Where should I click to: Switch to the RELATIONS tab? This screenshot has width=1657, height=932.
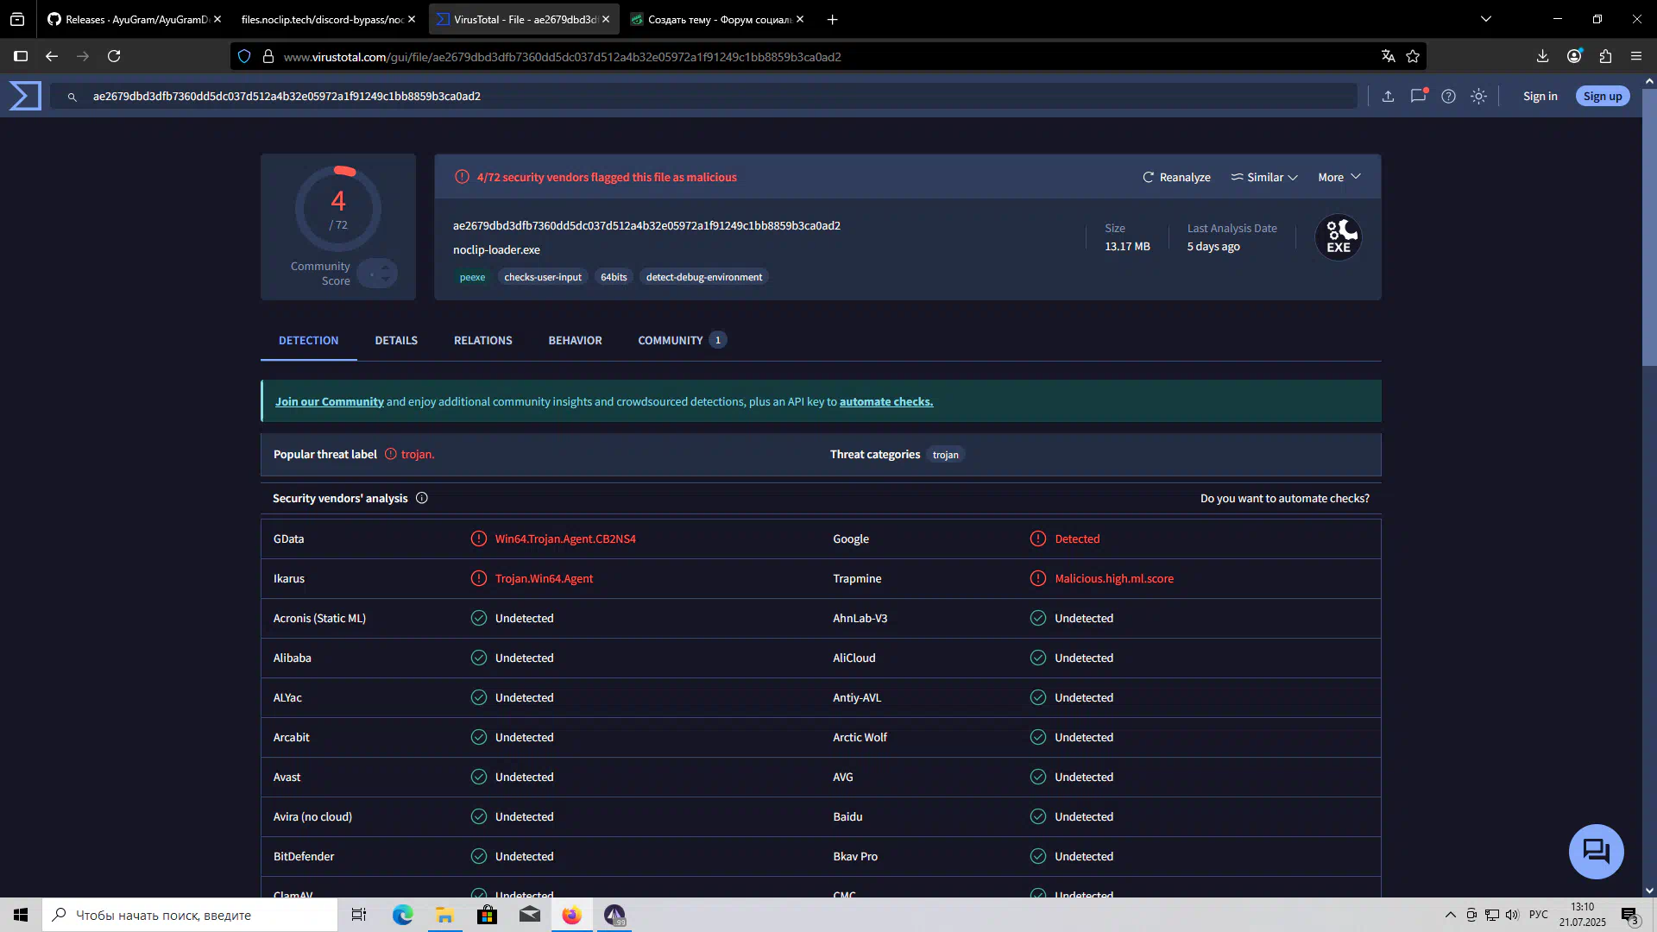pos(483,341)
